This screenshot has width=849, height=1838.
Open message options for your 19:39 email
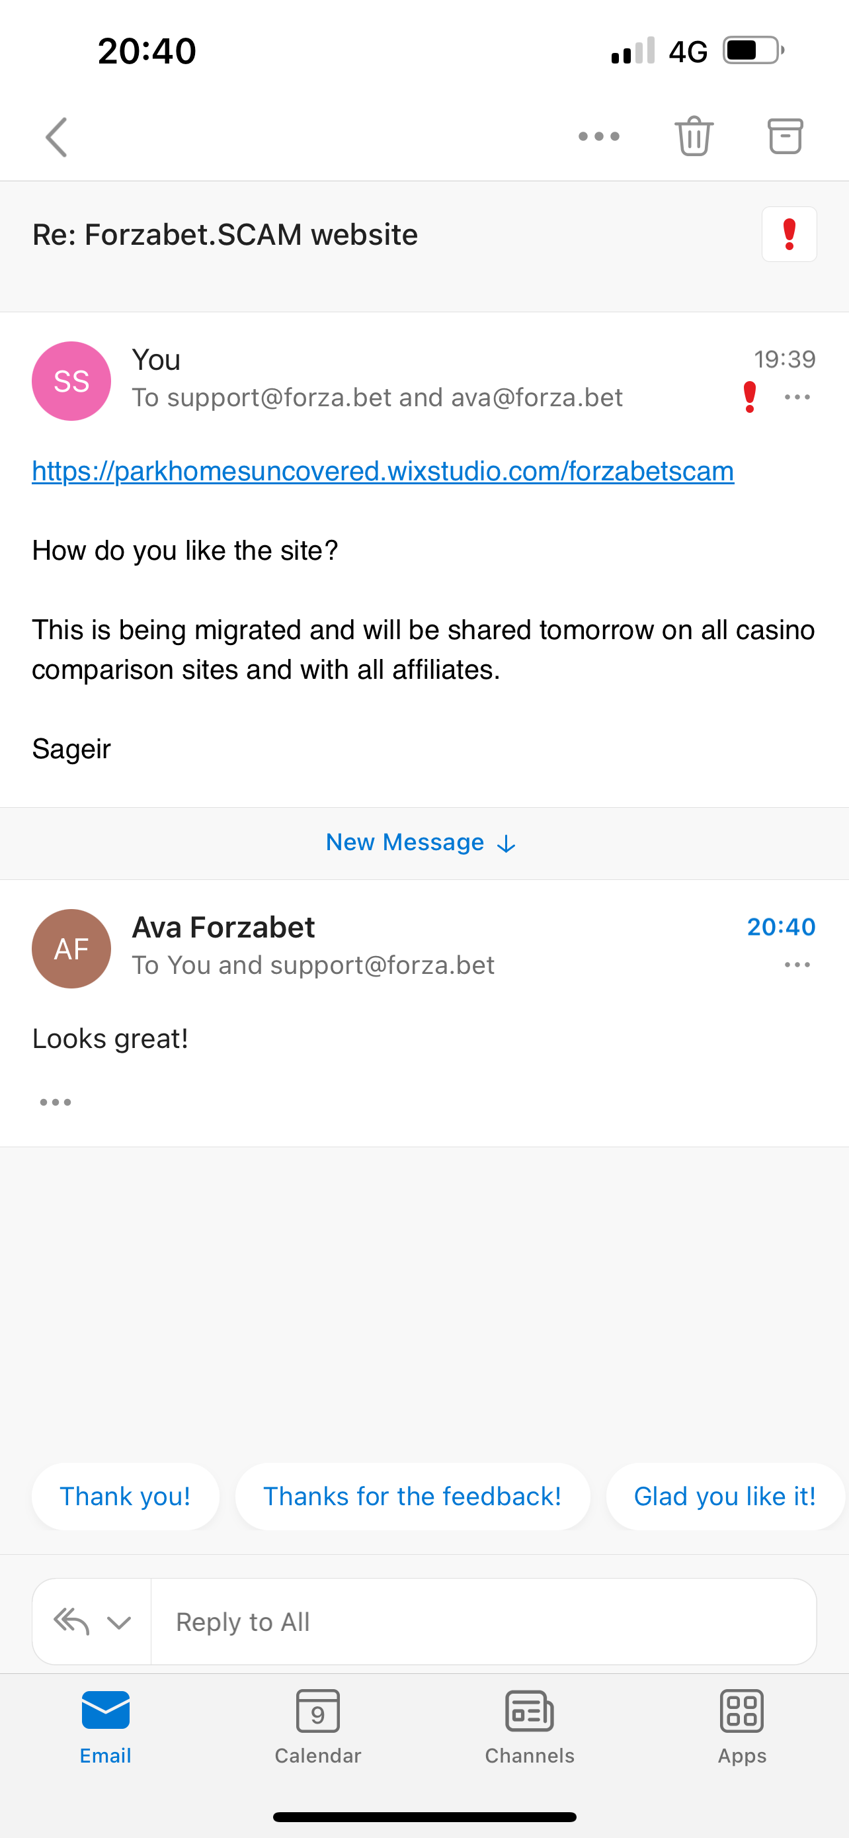[x=797, y=398]
